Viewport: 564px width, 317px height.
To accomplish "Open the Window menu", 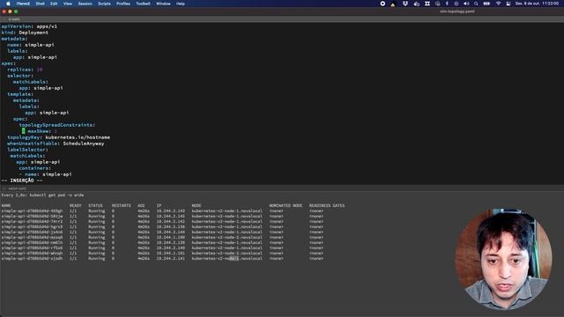I will coord(163,4).
